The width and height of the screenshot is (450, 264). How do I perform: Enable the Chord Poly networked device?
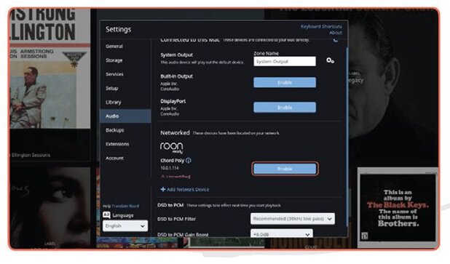[x=285, y=169]
